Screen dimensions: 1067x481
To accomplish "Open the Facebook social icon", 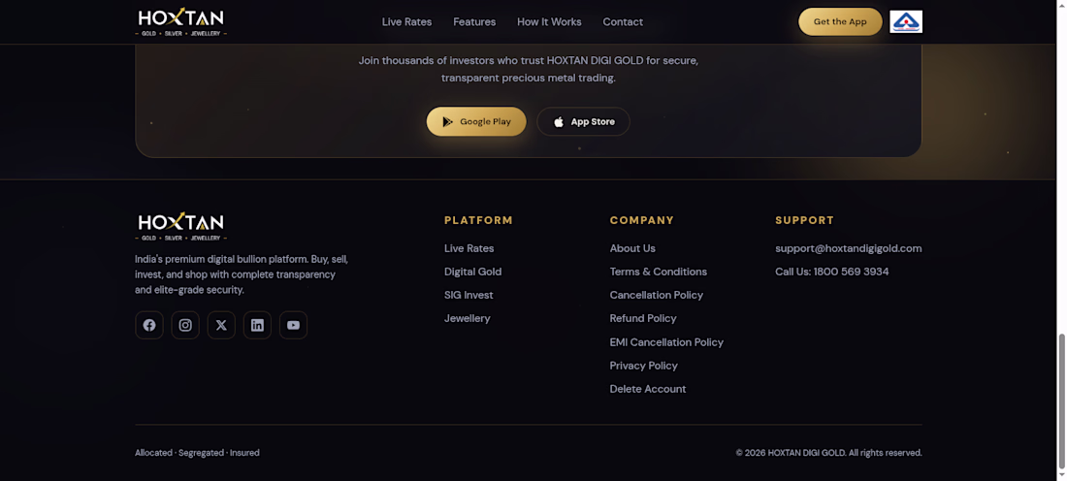I will (149, 325).
